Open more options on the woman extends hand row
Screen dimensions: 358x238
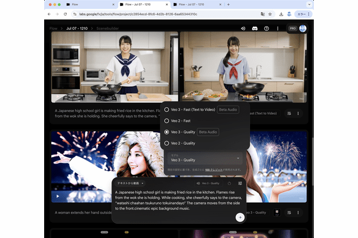click(x=298, y=212)
